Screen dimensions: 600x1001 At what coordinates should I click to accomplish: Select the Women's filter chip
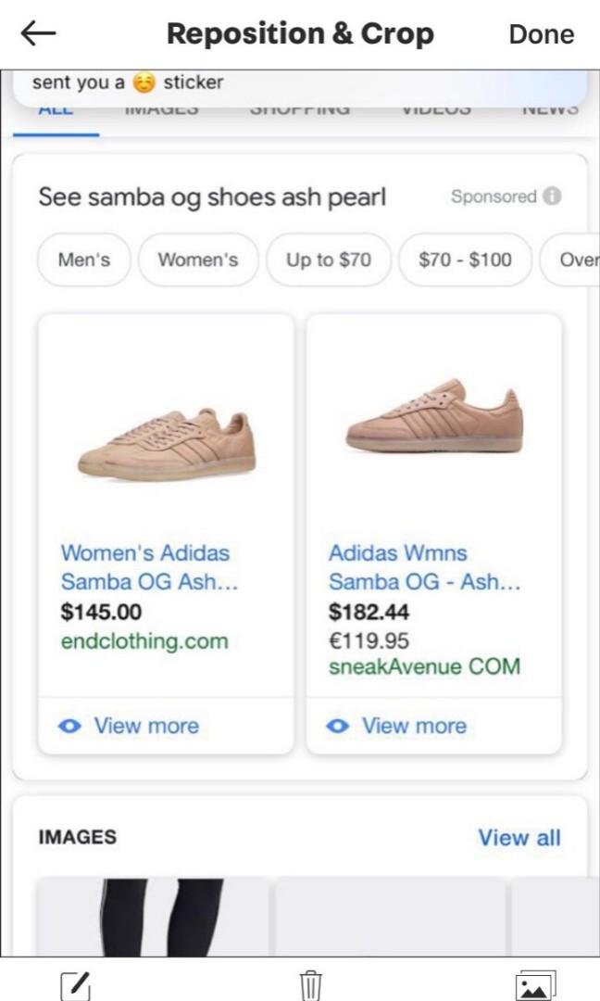(198, 260)
